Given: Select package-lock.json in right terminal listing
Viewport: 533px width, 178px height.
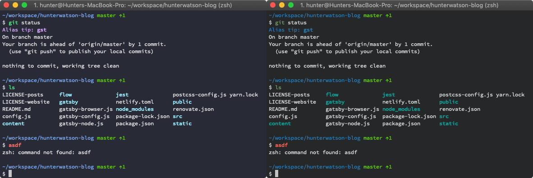Looking at the screenshot, I should tap(409, 117).
